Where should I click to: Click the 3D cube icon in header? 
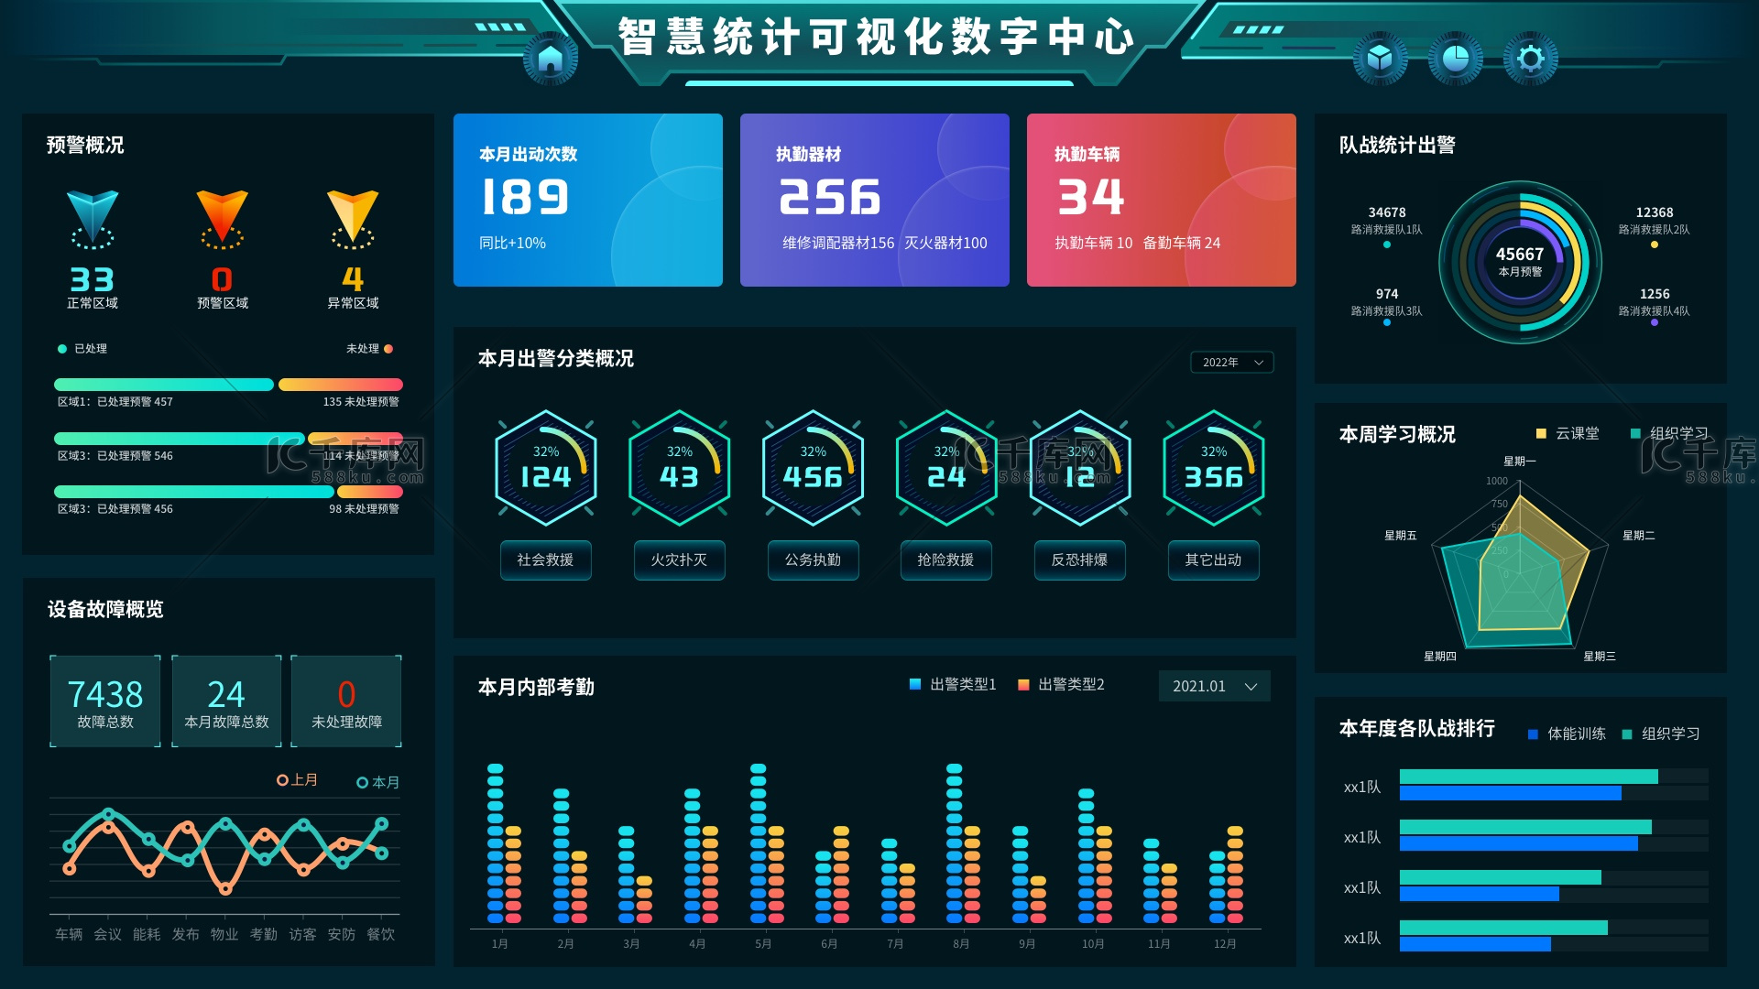coord(1380,59)
